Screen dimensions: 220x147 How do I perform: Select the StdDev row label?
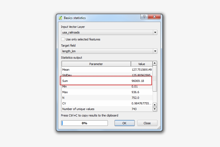[x=67, y=75]
